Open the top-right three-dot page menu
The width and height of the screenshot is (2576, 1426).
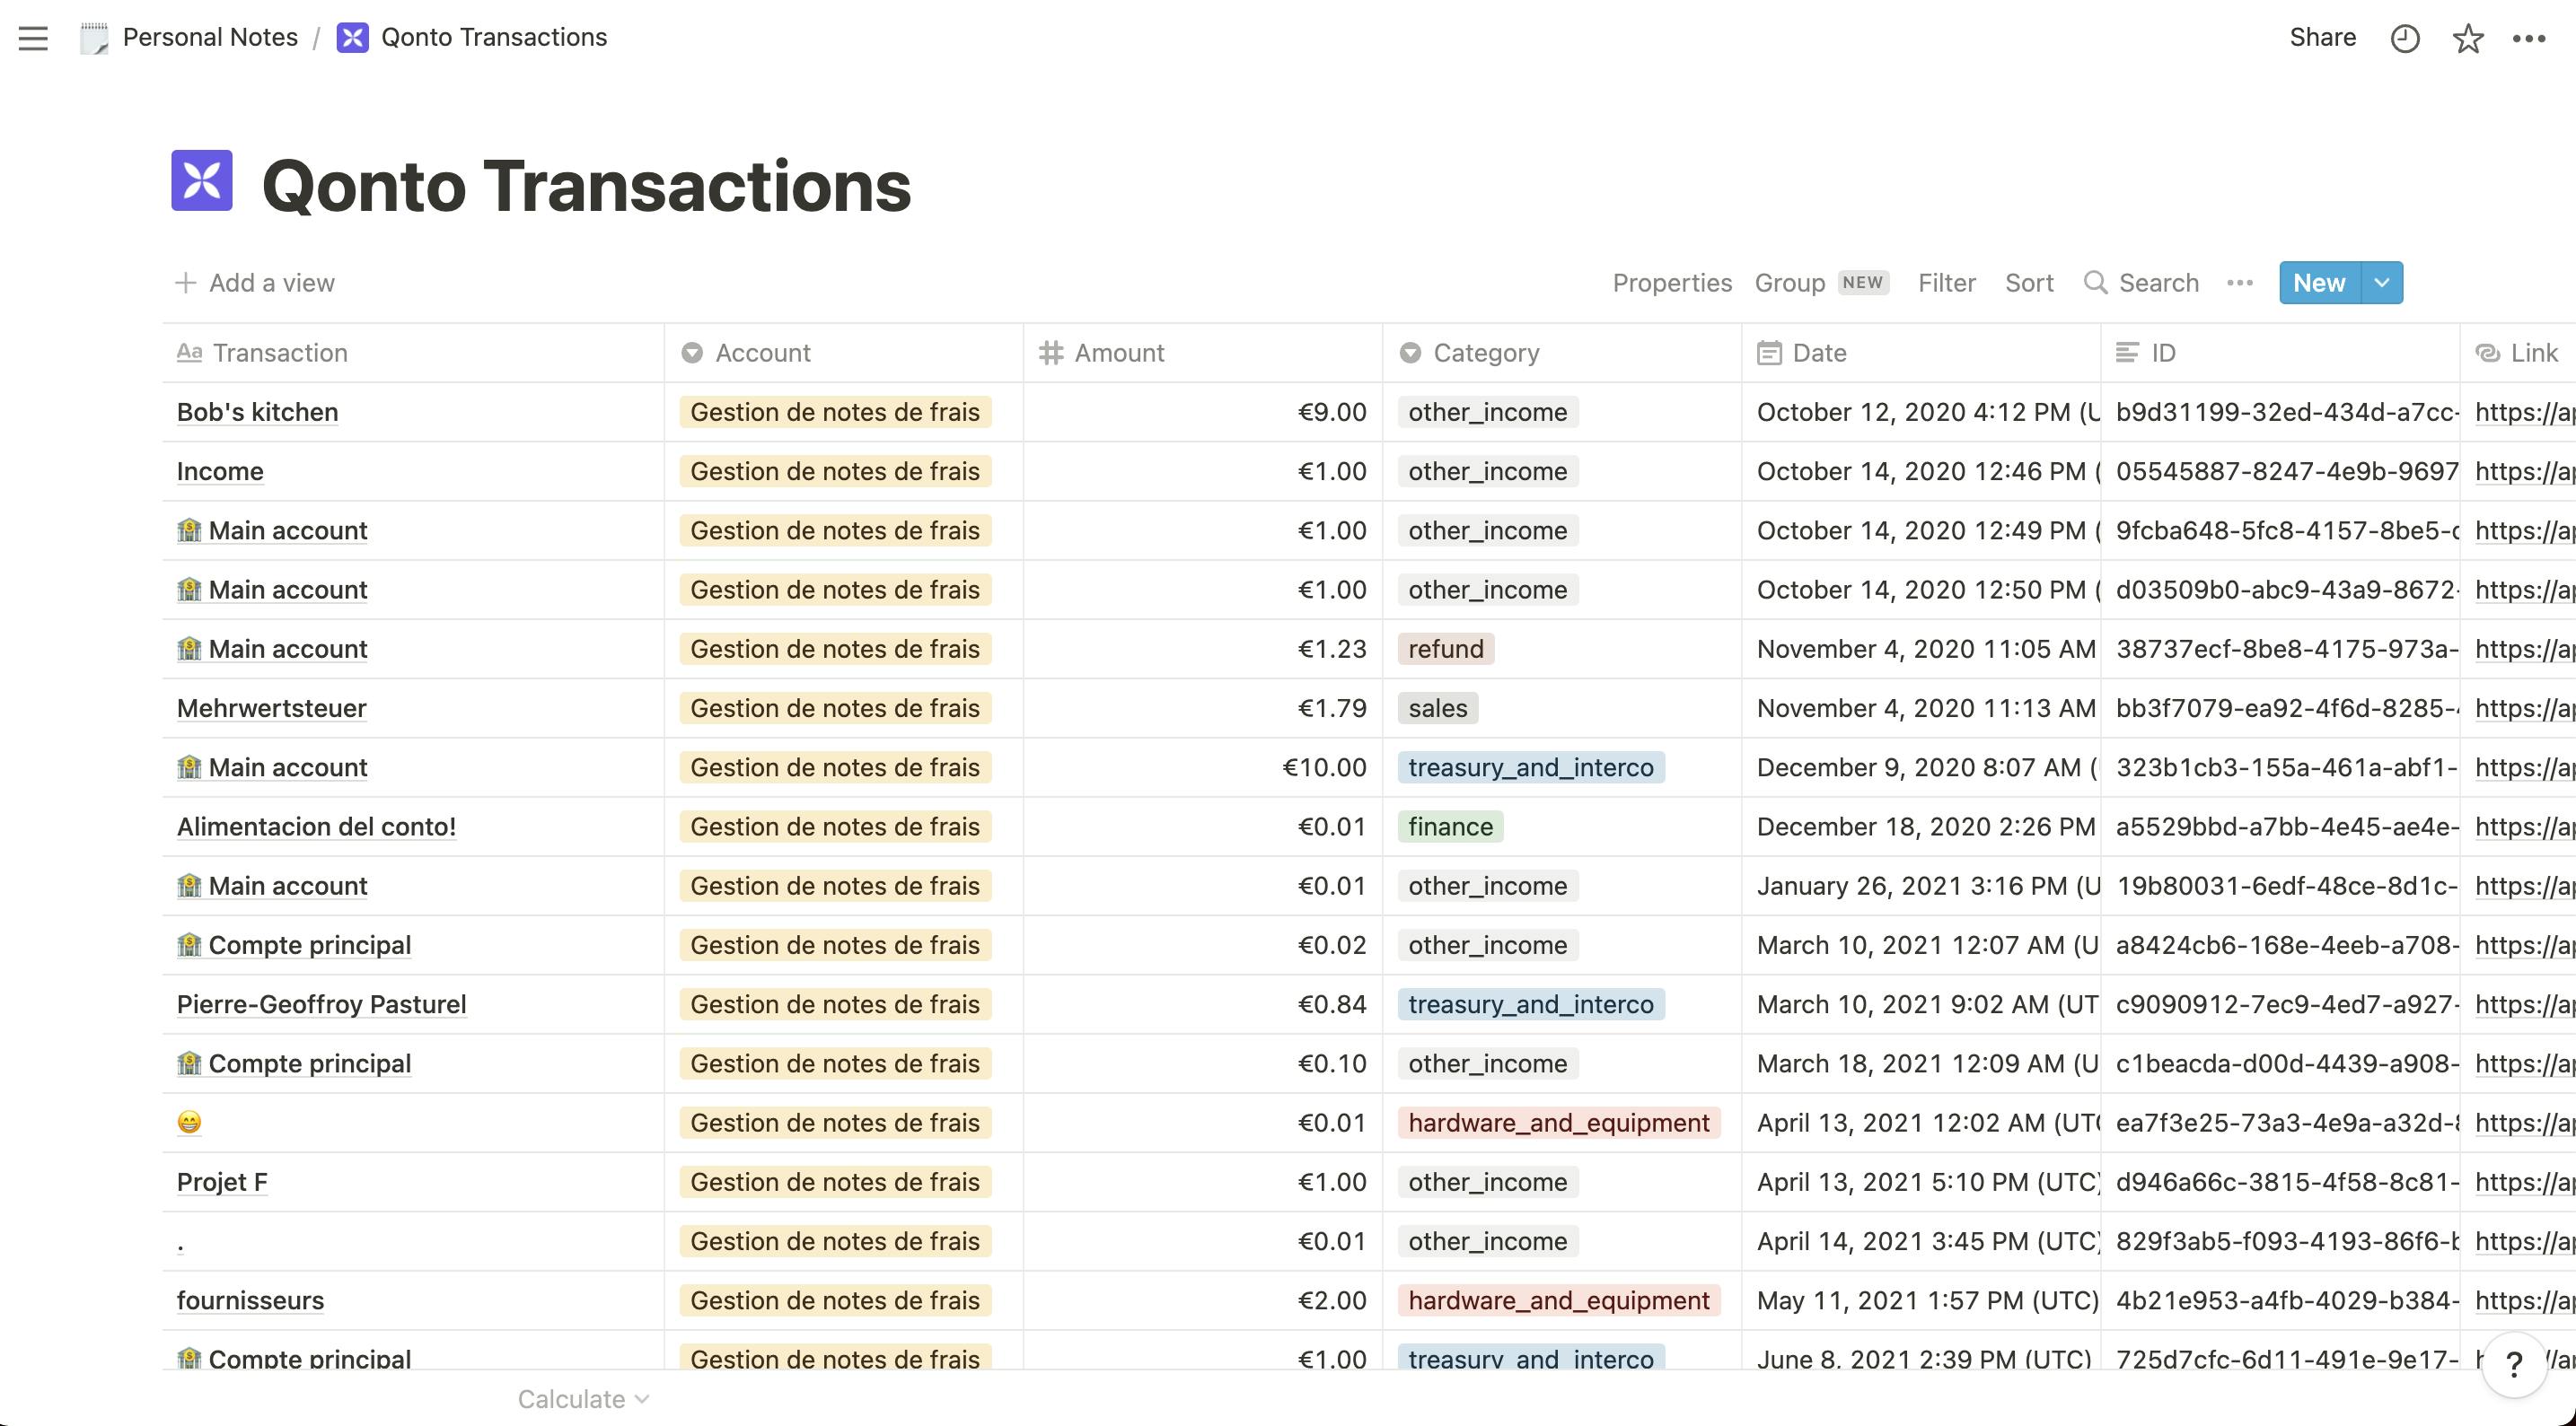(2529, 38)
